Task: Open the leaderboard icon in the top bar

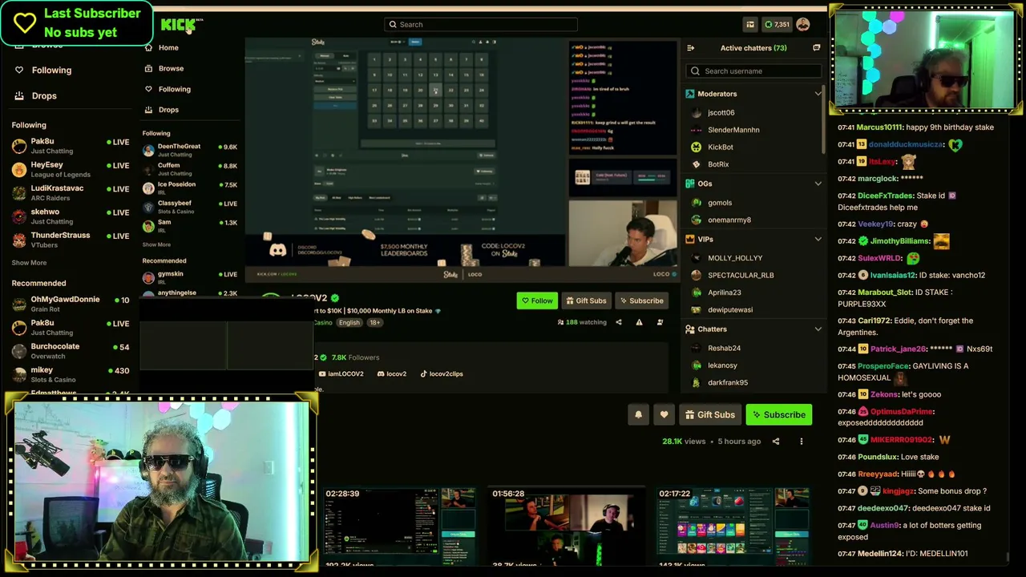Action: 750,24
